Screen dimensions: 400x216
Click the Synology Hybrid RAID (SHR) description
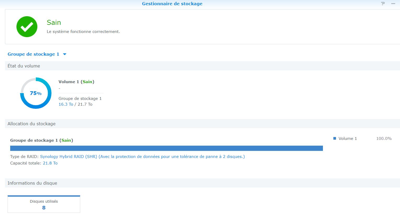coord(142,157)
